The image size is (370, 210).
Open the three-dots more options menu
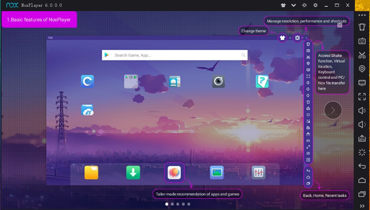pyautogui.click(x=362, y=15)
